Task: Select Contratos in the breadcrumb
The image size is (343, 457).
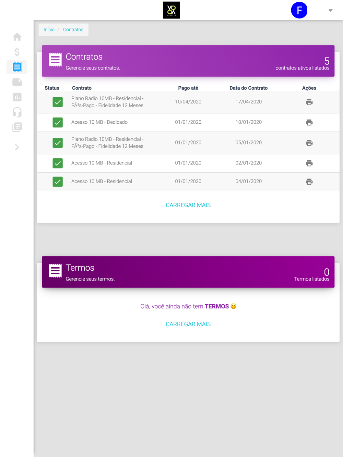Action: click(73, 29)
